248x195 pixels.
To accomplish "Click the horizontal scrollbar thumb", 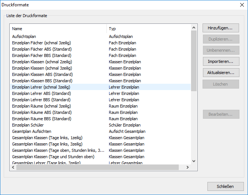I will point(98,167).
